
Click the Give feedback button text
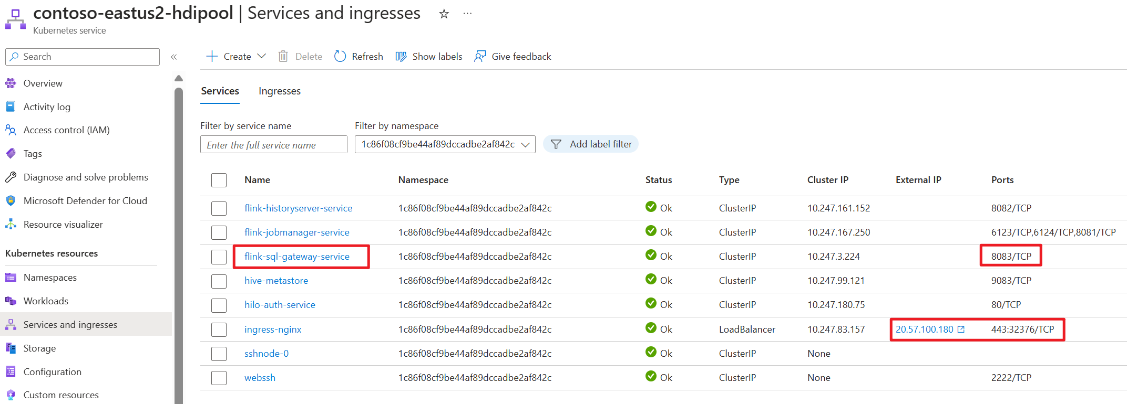[x=521, y=56]
